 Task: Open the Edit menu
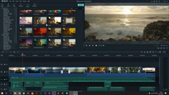click(13, 1)
